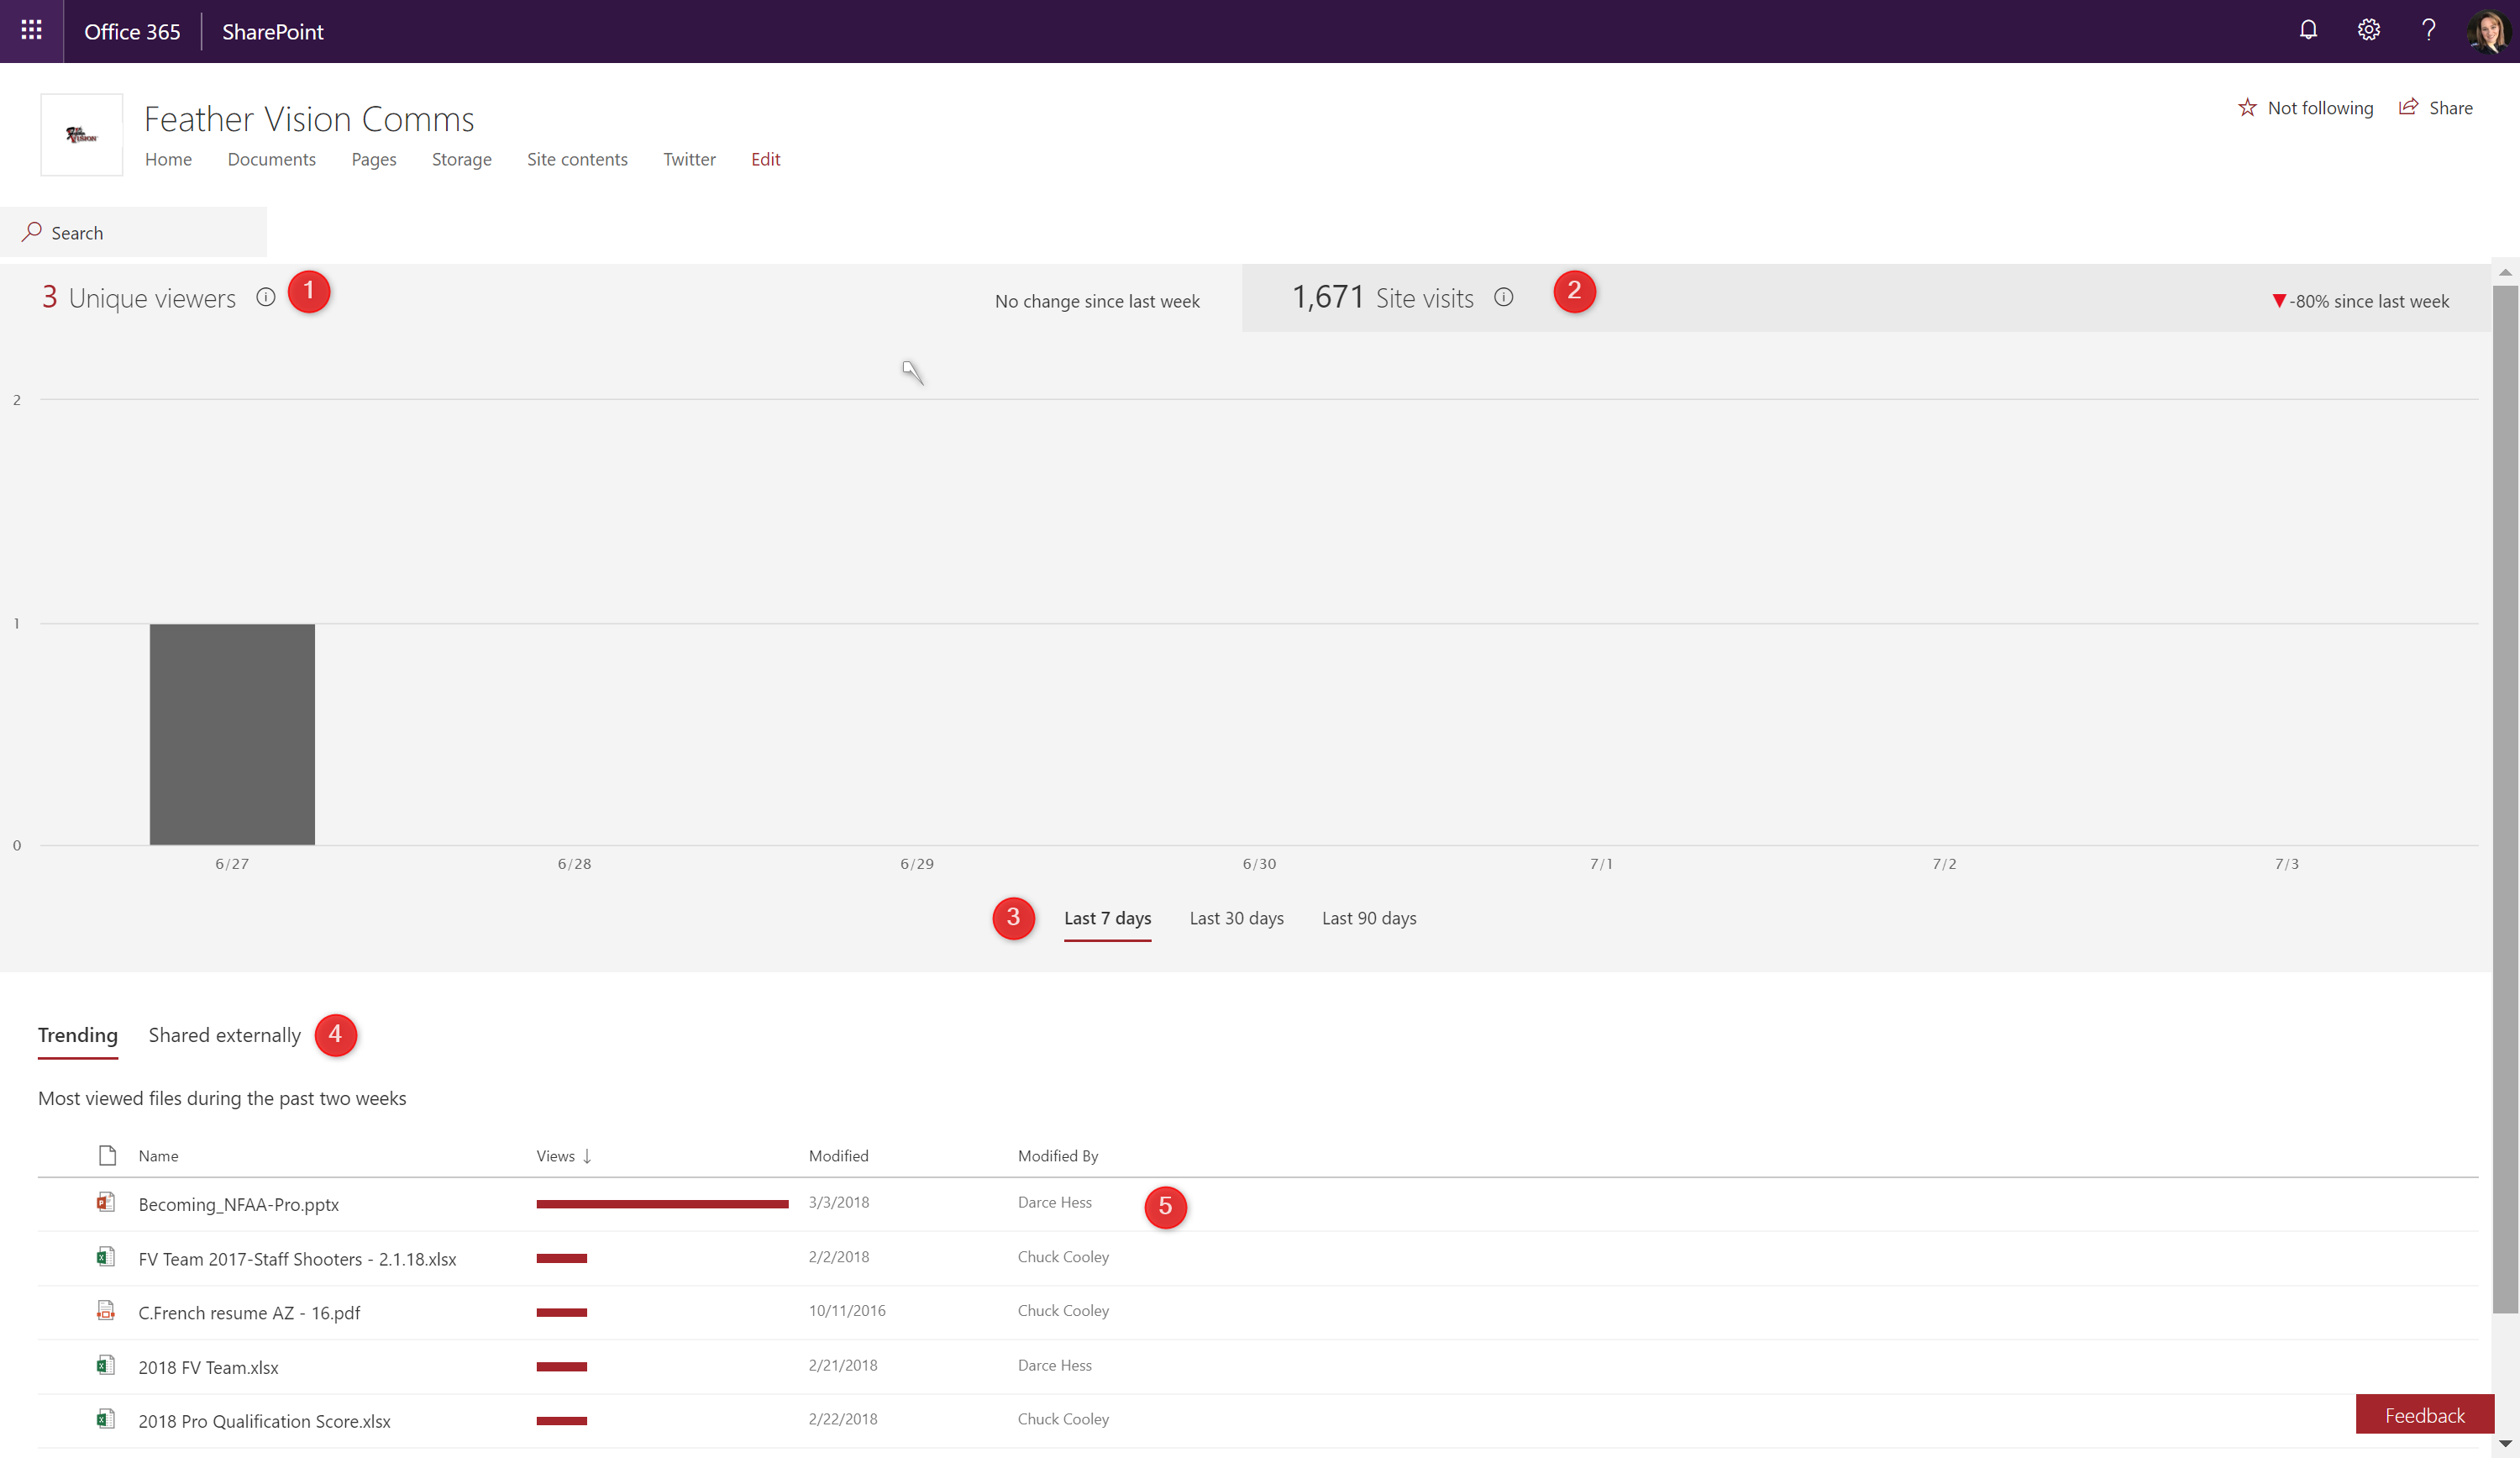Select the Last 7 days range

tap(1107, 918)
